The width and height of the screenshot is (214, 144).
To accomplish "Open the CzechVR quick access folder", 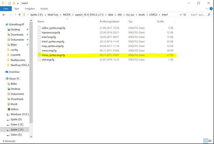I will point(16,55).
